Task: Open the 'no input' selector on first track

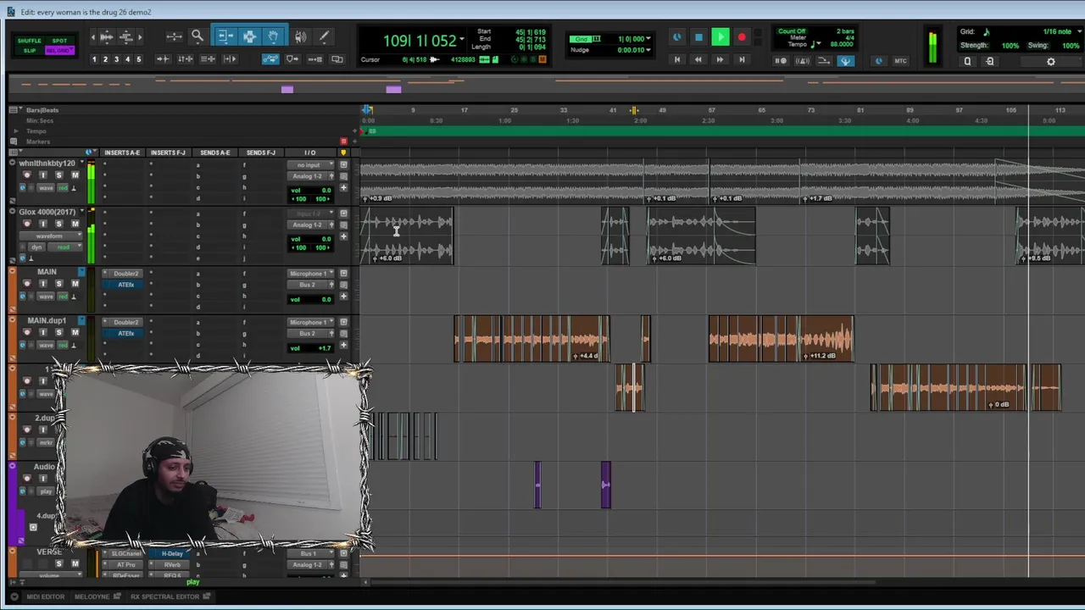Action: (309, 165)
